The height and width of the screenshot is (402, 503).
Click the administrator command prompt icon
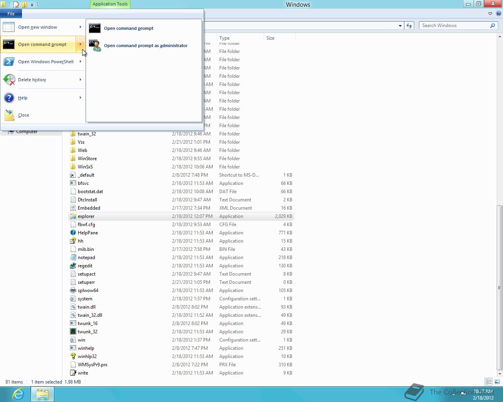click(x=95, y=46)
